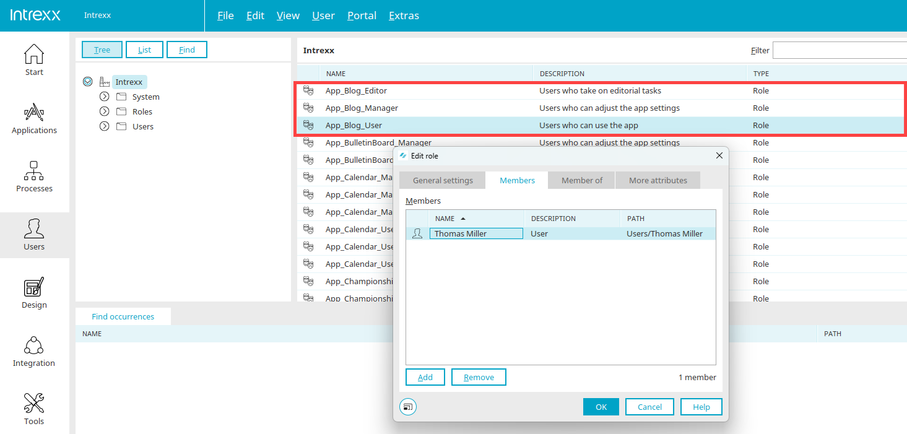Select App_Blog_User role row
Screen dimensions: 907x434
tap(601, 125)
